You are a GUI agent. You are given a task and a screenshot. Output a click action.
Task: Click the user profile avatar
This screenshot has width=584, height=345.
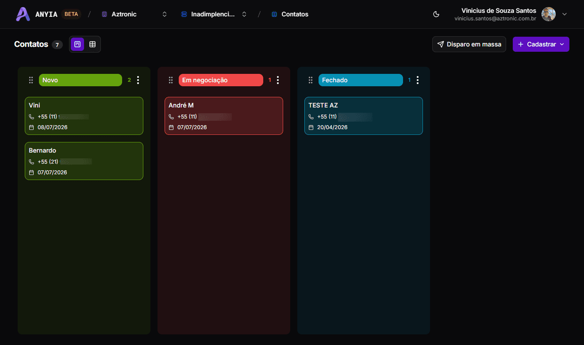[x=549, y=14]
